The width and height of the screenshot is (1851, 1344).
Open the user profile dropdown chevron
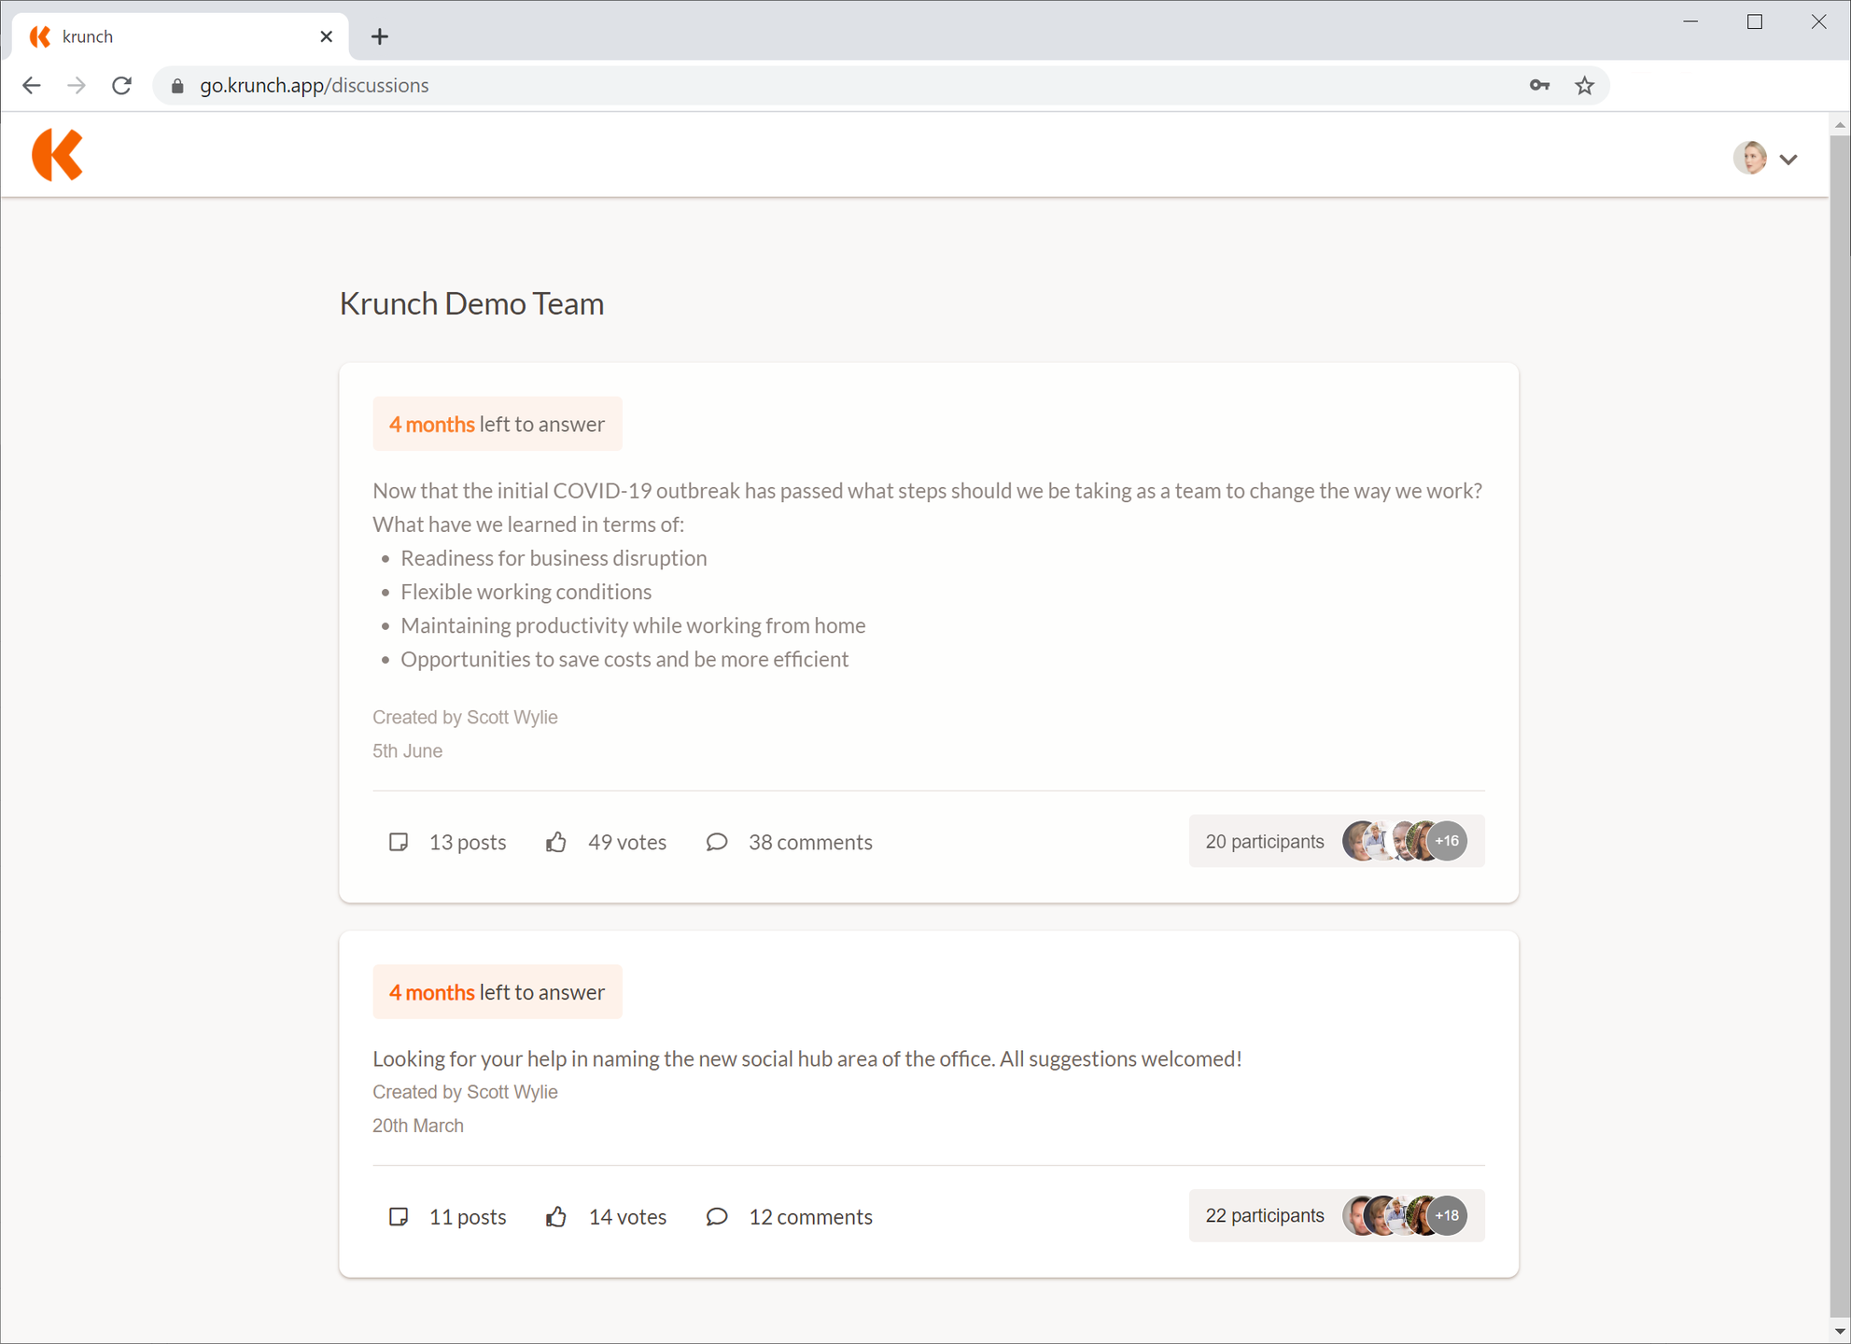coord(1788,160)
